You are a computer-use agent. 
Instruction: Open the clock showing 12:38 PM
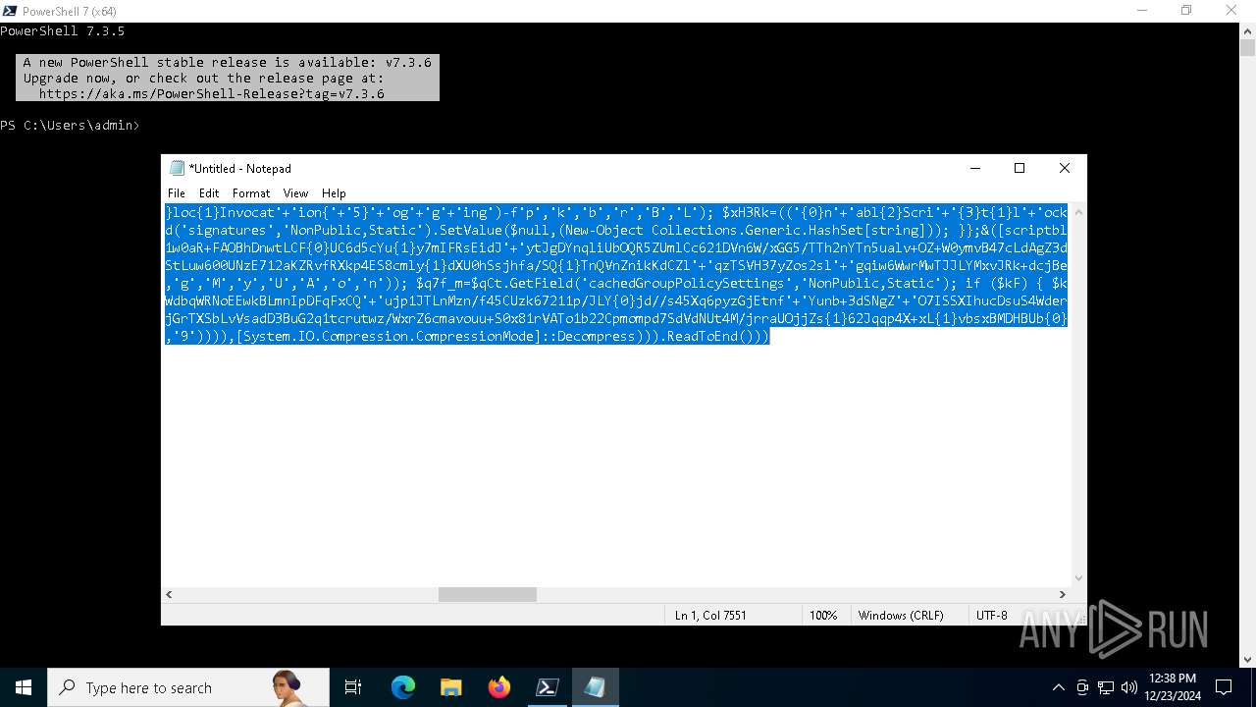(x=1172, y=687)
